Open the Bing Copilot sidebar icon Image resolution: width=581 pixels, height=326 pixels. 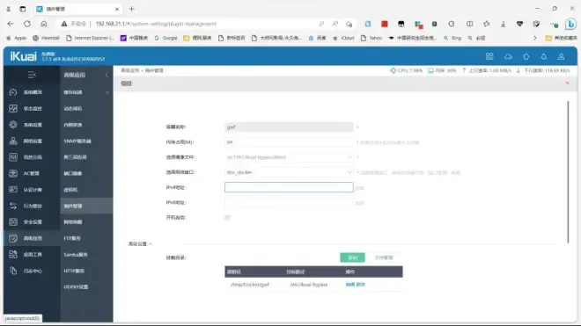(x=570, y=24)
